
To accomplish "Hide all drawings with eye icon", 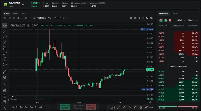I will [x=5, y=101].
